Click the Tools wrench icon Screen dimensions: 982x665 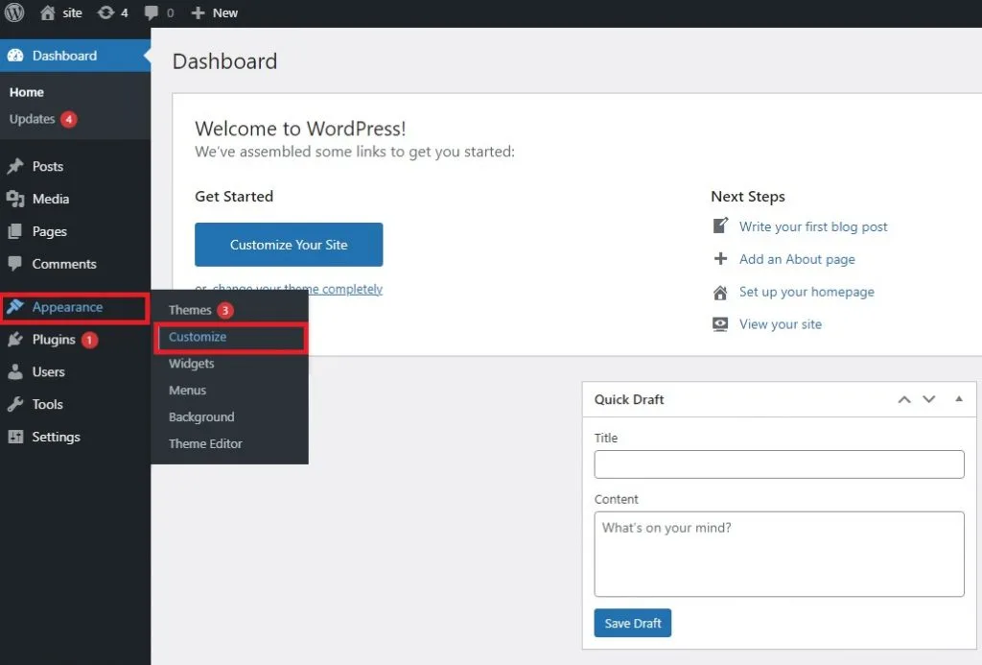pyautogui.click(x=15, y=404)
